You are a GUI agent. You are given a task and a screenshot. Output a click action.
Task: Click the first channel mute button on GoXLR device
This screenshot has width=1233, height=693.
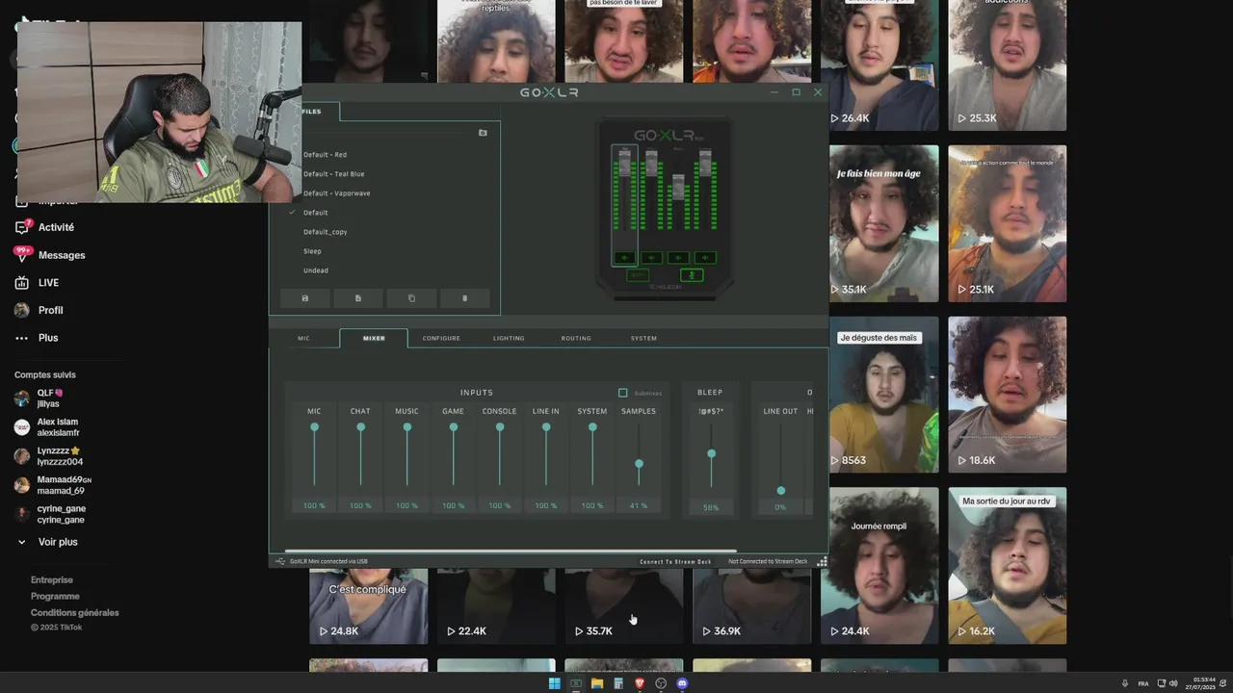tap(624, 257)
